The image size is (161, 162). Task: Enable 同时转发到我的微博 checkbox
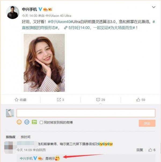click(x=41, y=122)
